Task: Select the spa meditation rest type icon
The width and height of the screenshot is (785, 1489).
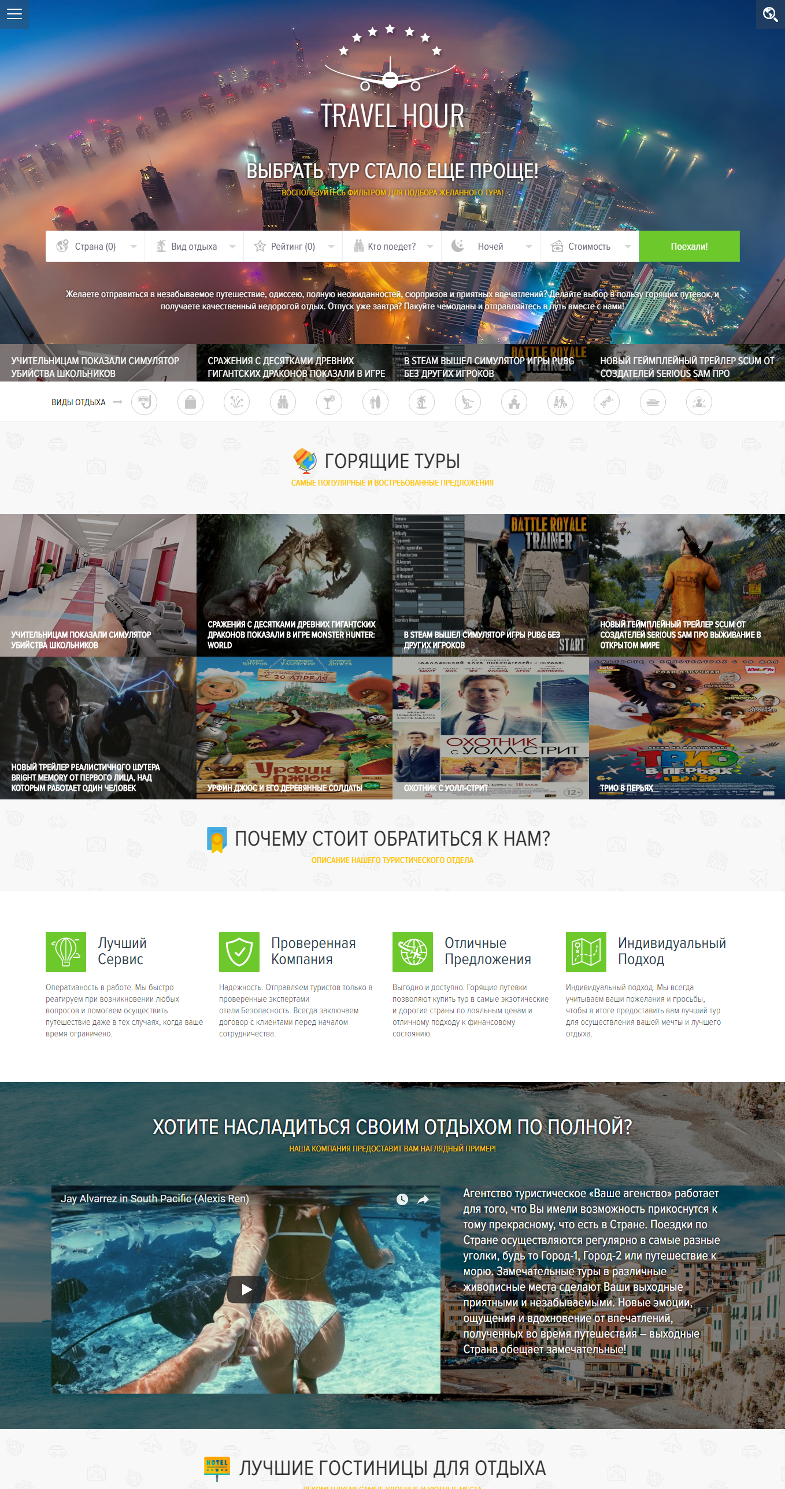Action: pyautogui.click(x=699, y=402)
